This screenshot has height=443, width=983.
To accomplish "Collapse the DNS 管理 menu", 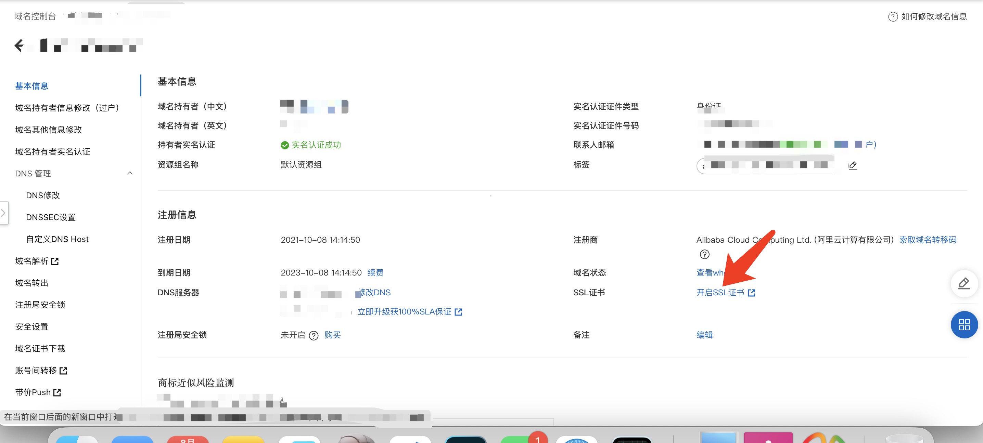I will coord(130,173).
